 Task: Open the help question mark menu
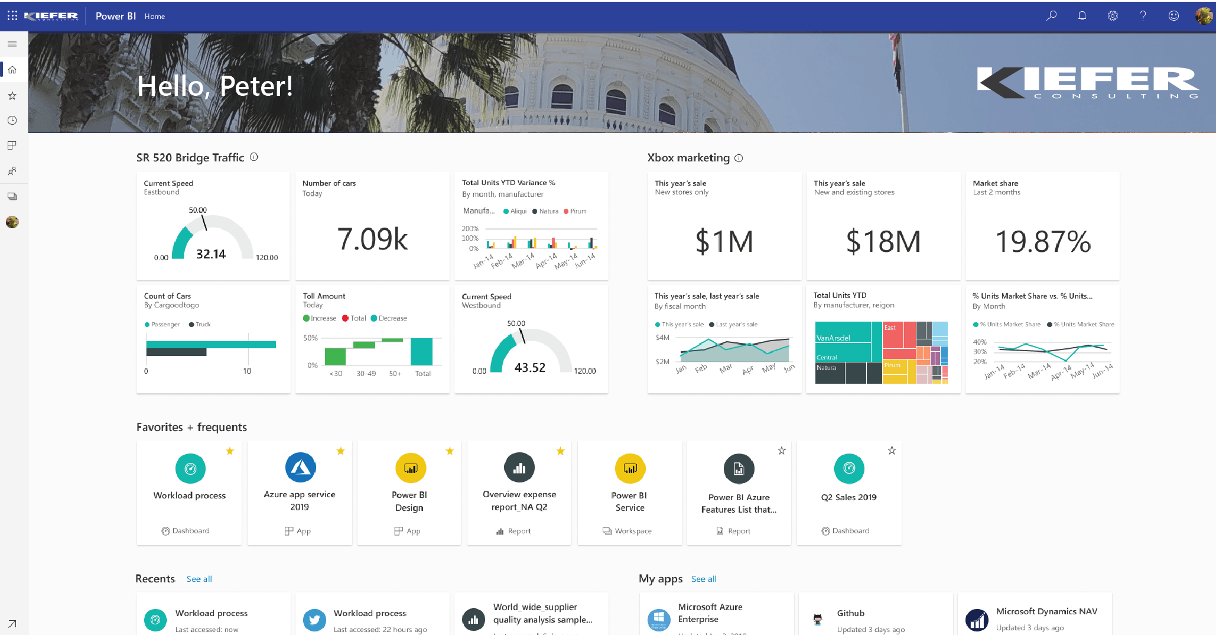click(x=1143, y=16)
